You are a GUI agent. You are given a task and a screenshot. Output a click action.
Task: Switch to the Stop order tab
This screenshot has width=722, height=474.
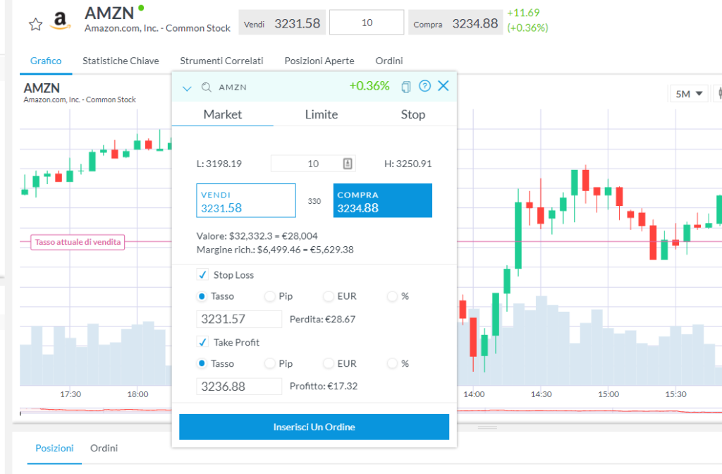[x=412, y=114]
